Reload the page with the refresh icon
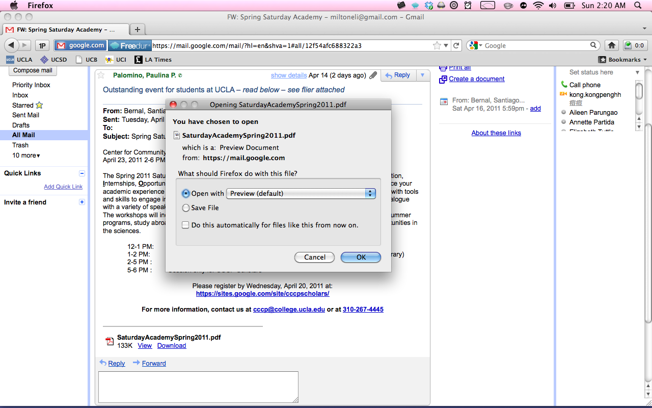The width and height of the screenshot is (652, 408). coord(457,45)
